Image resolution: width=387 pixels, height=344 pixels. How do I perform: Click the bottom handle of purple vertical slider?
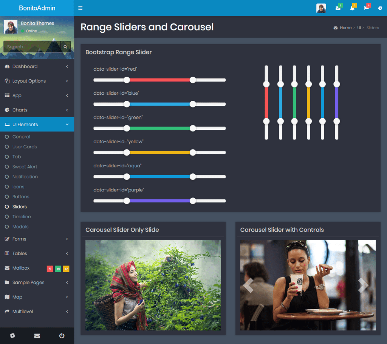337,121
